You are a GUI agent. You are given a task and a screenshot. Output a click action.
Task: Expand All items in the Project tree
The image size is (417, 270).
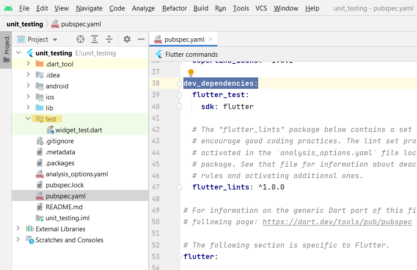[95, 39]
